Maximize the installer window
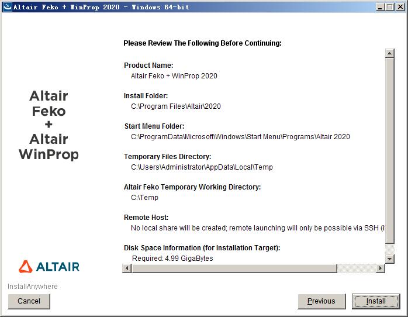Image resolution: width=408 pixels, height=317 pixels. pyautogui.click(x=390, y=7)
